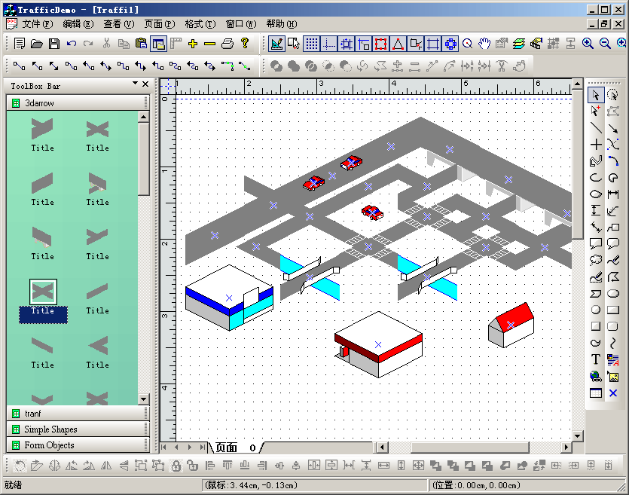Screen dimensions: 629x495
Task: Toggle the grid dots display button
Action: pyautogui.click(x=311, y=44)
